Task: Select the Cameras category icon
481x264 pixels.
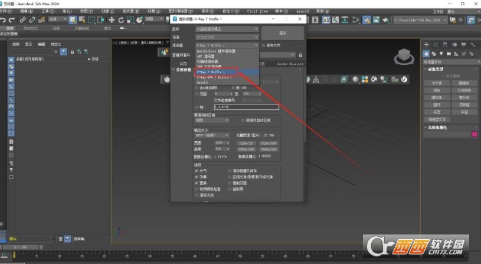Action: [x=449, y=54]
